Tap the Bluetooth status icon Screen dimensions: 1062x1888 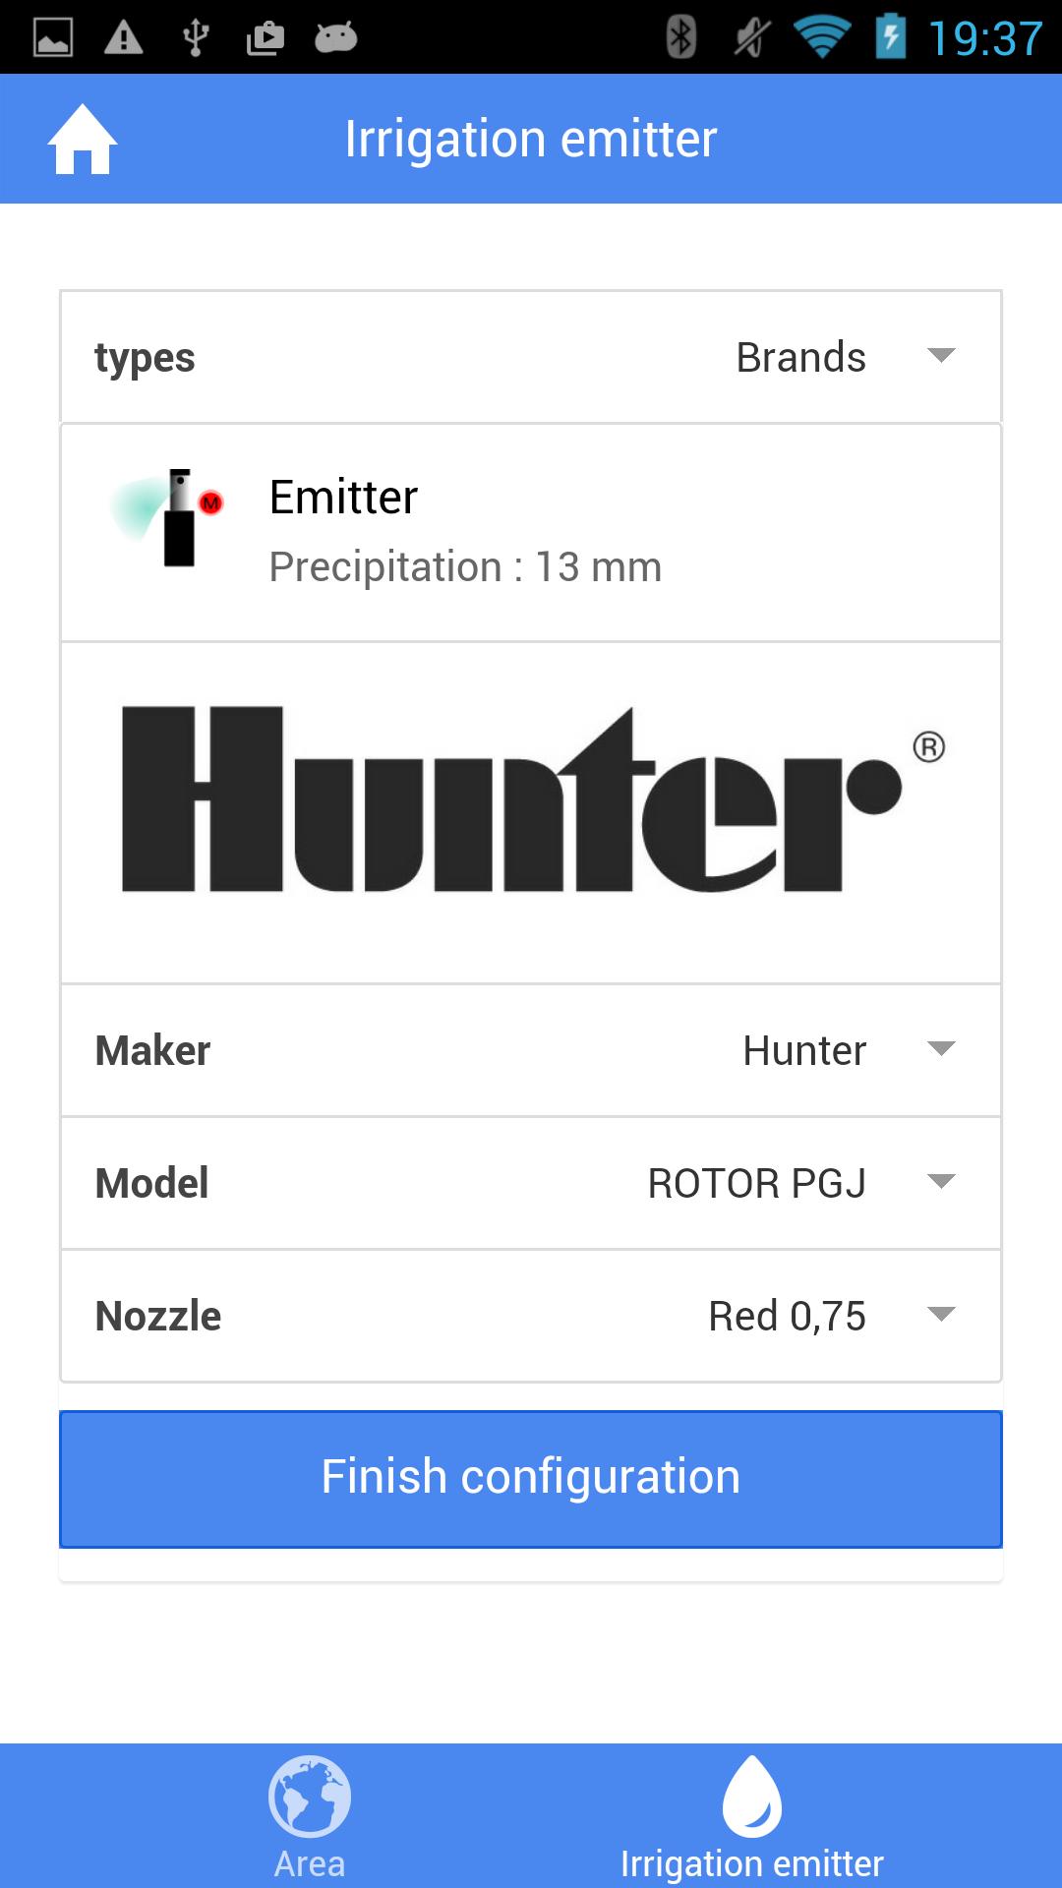tap(680, 37)
